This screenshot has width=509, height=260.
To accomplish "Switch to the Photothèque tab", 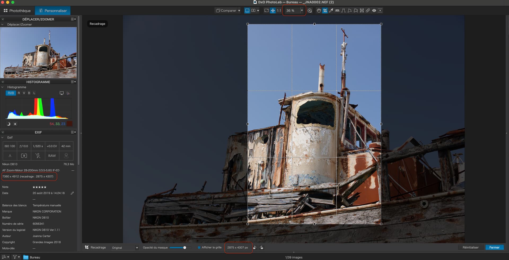I will pos(17,11).
